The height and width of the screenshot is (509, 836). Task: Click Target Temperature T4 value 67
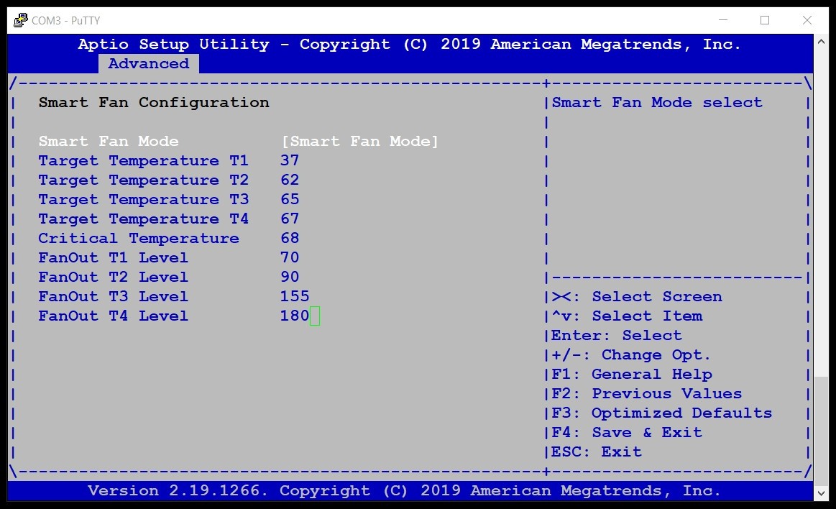pyautogui.click(x=290, y=219)
